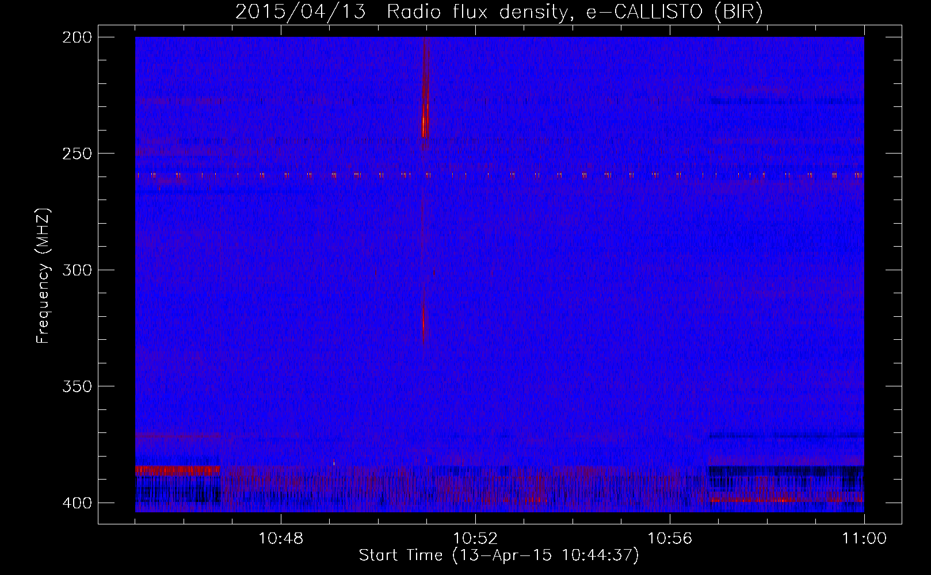
Task: Click the 'Frequency (MHZ)' axis label
Action: pos(43,275)
